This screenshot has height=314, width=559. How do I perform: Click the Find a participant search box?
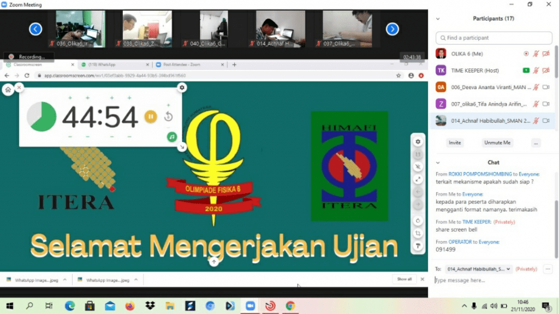493,38
